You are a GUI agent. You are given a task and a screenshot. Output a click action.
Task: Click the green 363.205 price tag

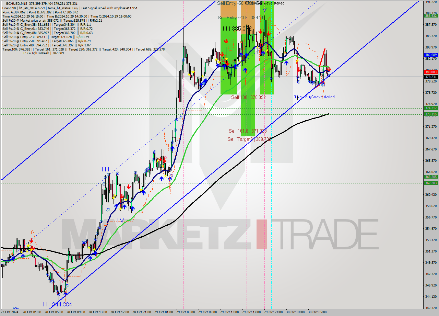click(431, 177)
